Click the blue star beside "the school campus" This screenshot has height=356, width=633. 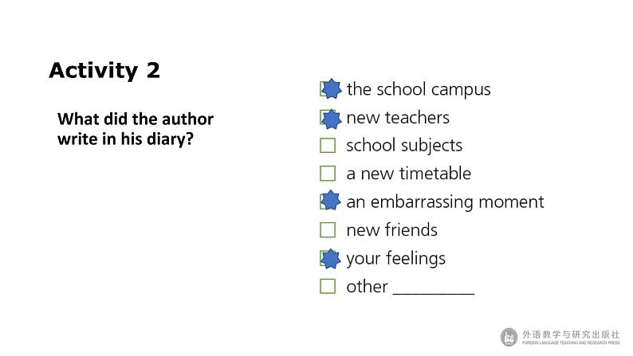coord(331,89)
